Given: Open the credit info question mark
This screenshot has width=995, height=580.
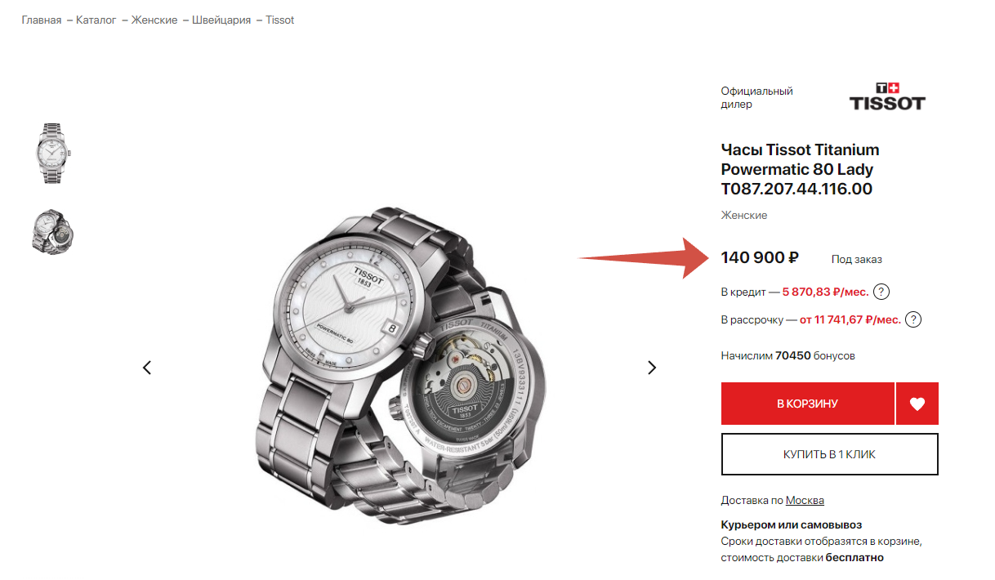Looking at the screenshot, I should pos(881,292).
